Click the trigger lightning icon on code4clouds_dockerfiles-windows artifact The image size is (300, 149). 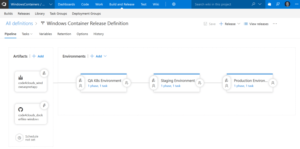(x=44, y=105)
